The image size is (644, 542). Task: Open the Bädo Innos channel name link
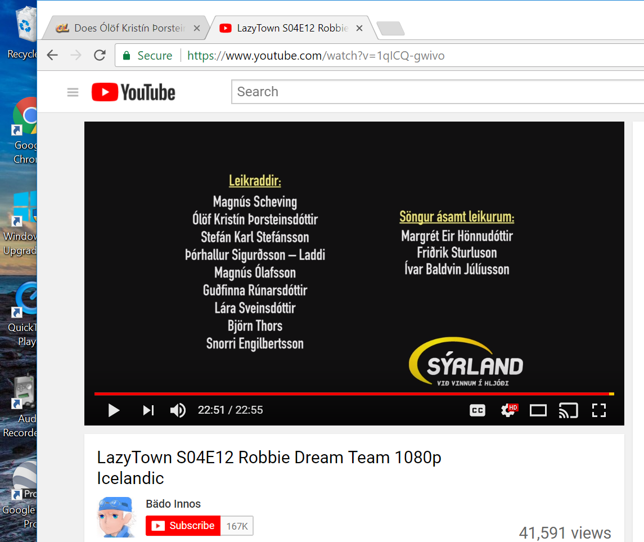[173, 504]
